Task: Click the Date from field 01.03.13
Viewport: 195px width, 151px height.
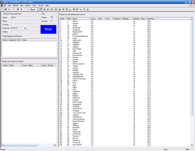Action: (17, 28)
